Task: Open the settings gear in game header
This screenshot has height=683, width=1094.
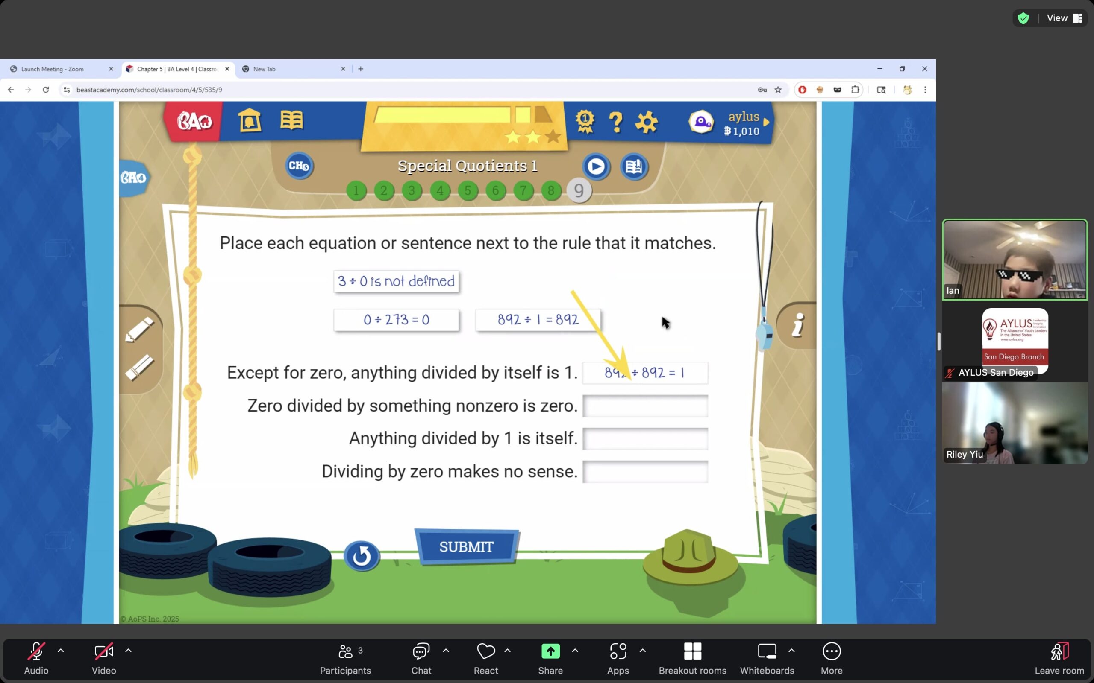Action: (x=646, y=122)
